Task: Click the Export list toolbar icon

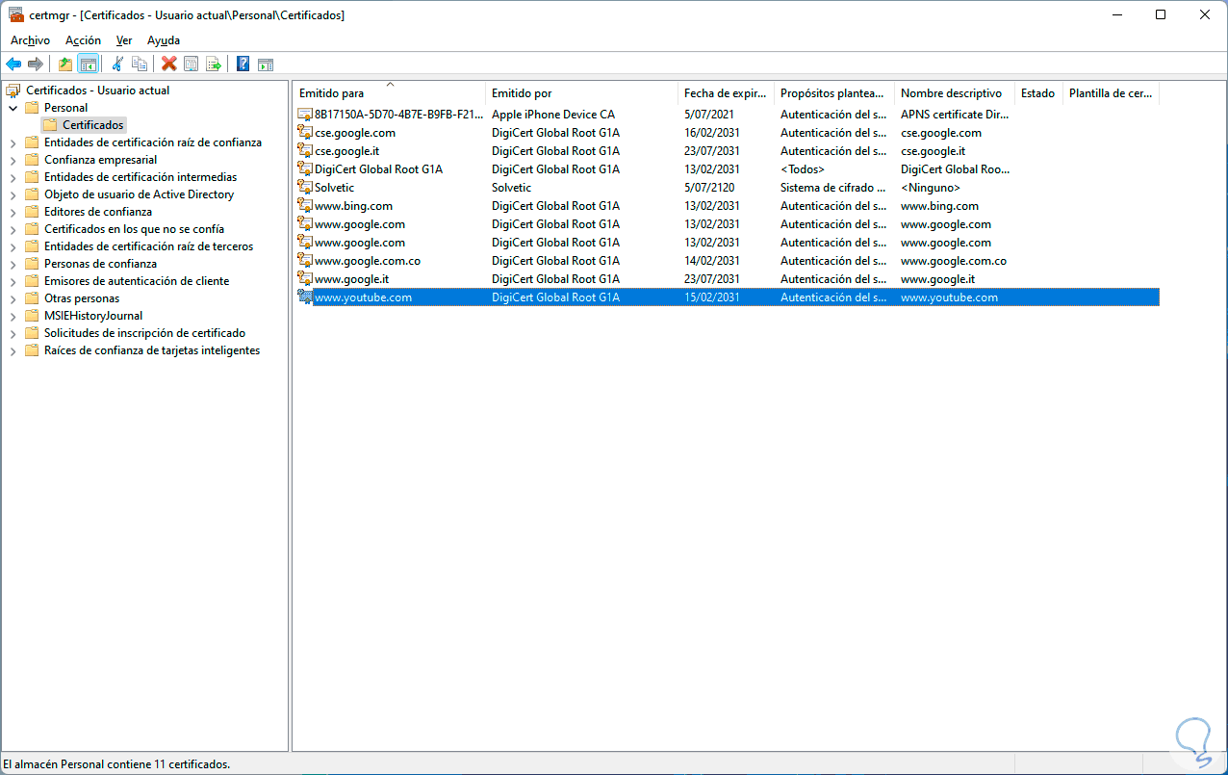Action: (214, 64)
